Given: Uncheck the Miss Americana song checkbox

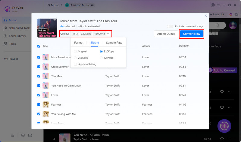Looking at the screenshot, I should pyautogui.click(x=39, y=57).
